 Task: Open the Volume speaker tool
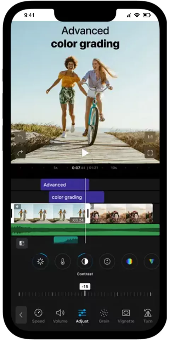[60, 316]
